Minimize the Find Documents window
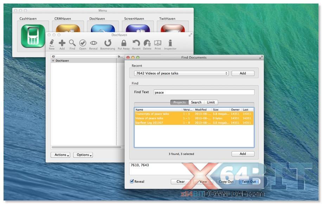The width and height of the screenshot is (322, 204). 133,58
